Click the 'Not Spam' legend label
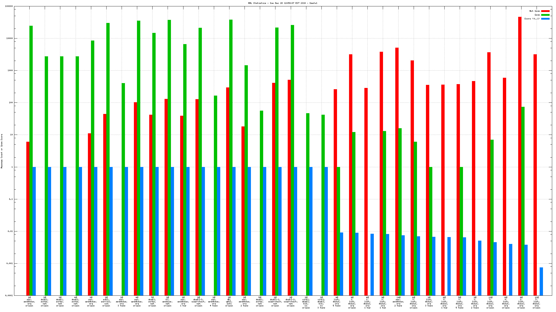The image size is (556, 312). pos(535,11)
